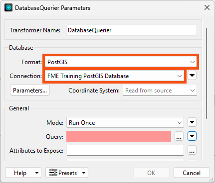Close the DatabaseQuerier Parameters dialog

click(207, 7)
